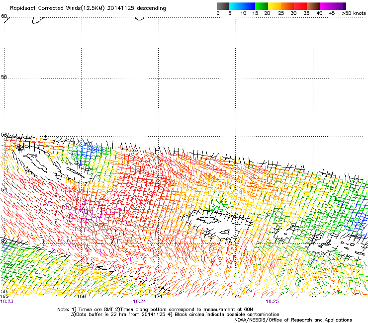Click the purple time stamp '16:25'

point(272,302)
